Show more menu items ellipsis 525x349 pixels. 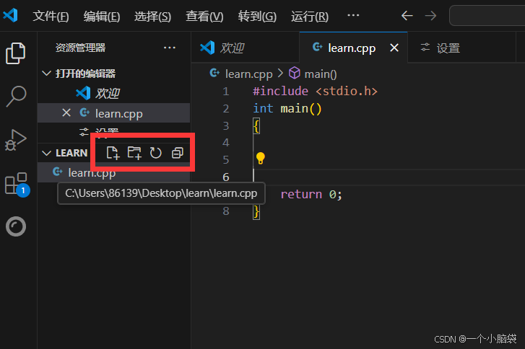(353, 15)
